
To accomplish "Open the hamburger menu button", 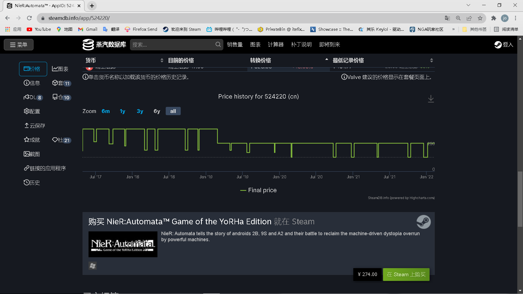I will pos(19,45).
